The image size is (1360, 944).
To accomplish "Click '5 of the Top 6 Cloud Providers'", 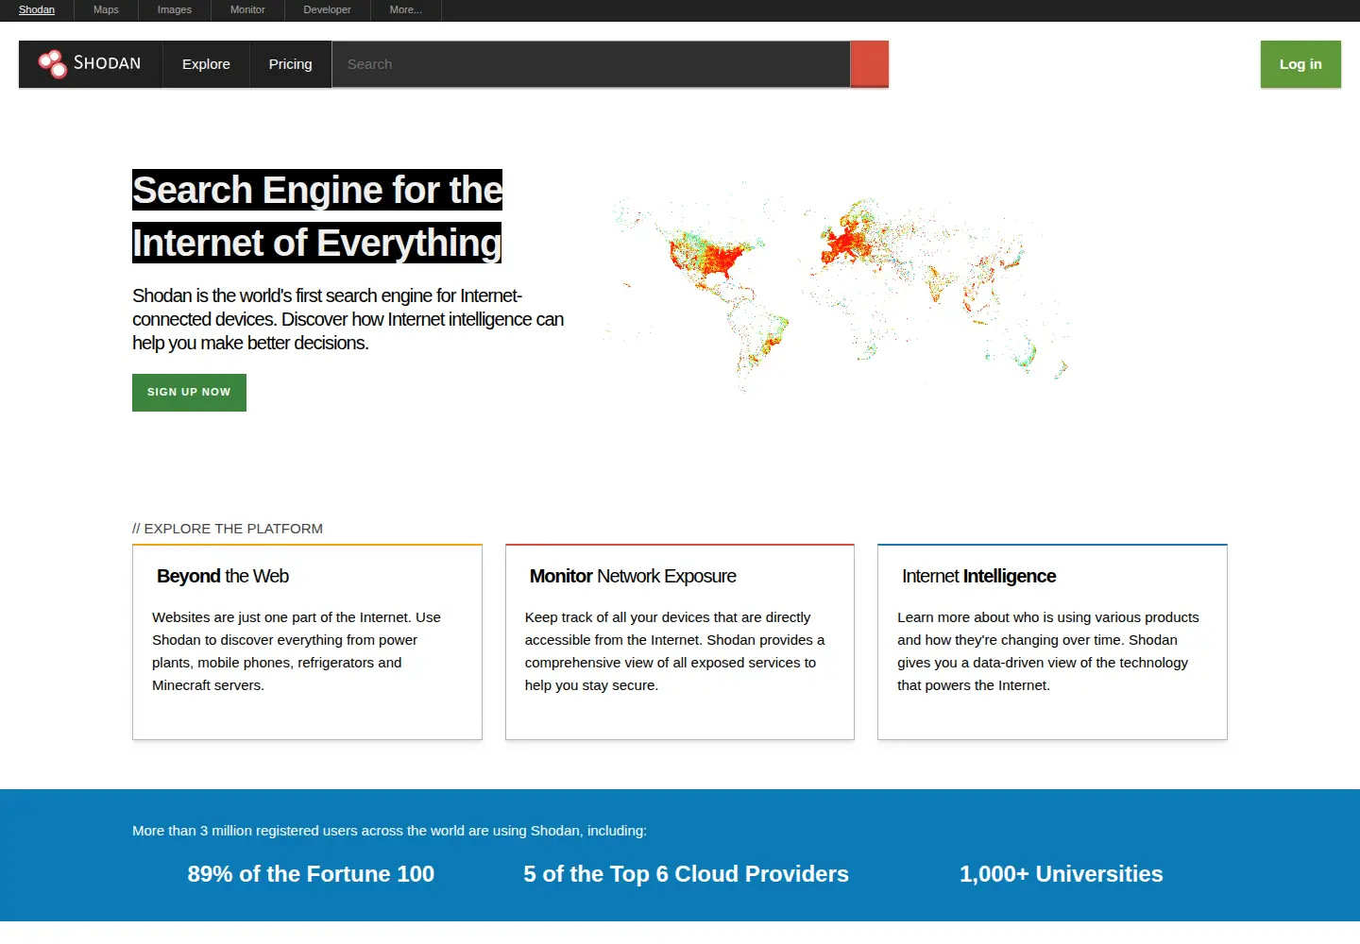I will tap(687, 874).
